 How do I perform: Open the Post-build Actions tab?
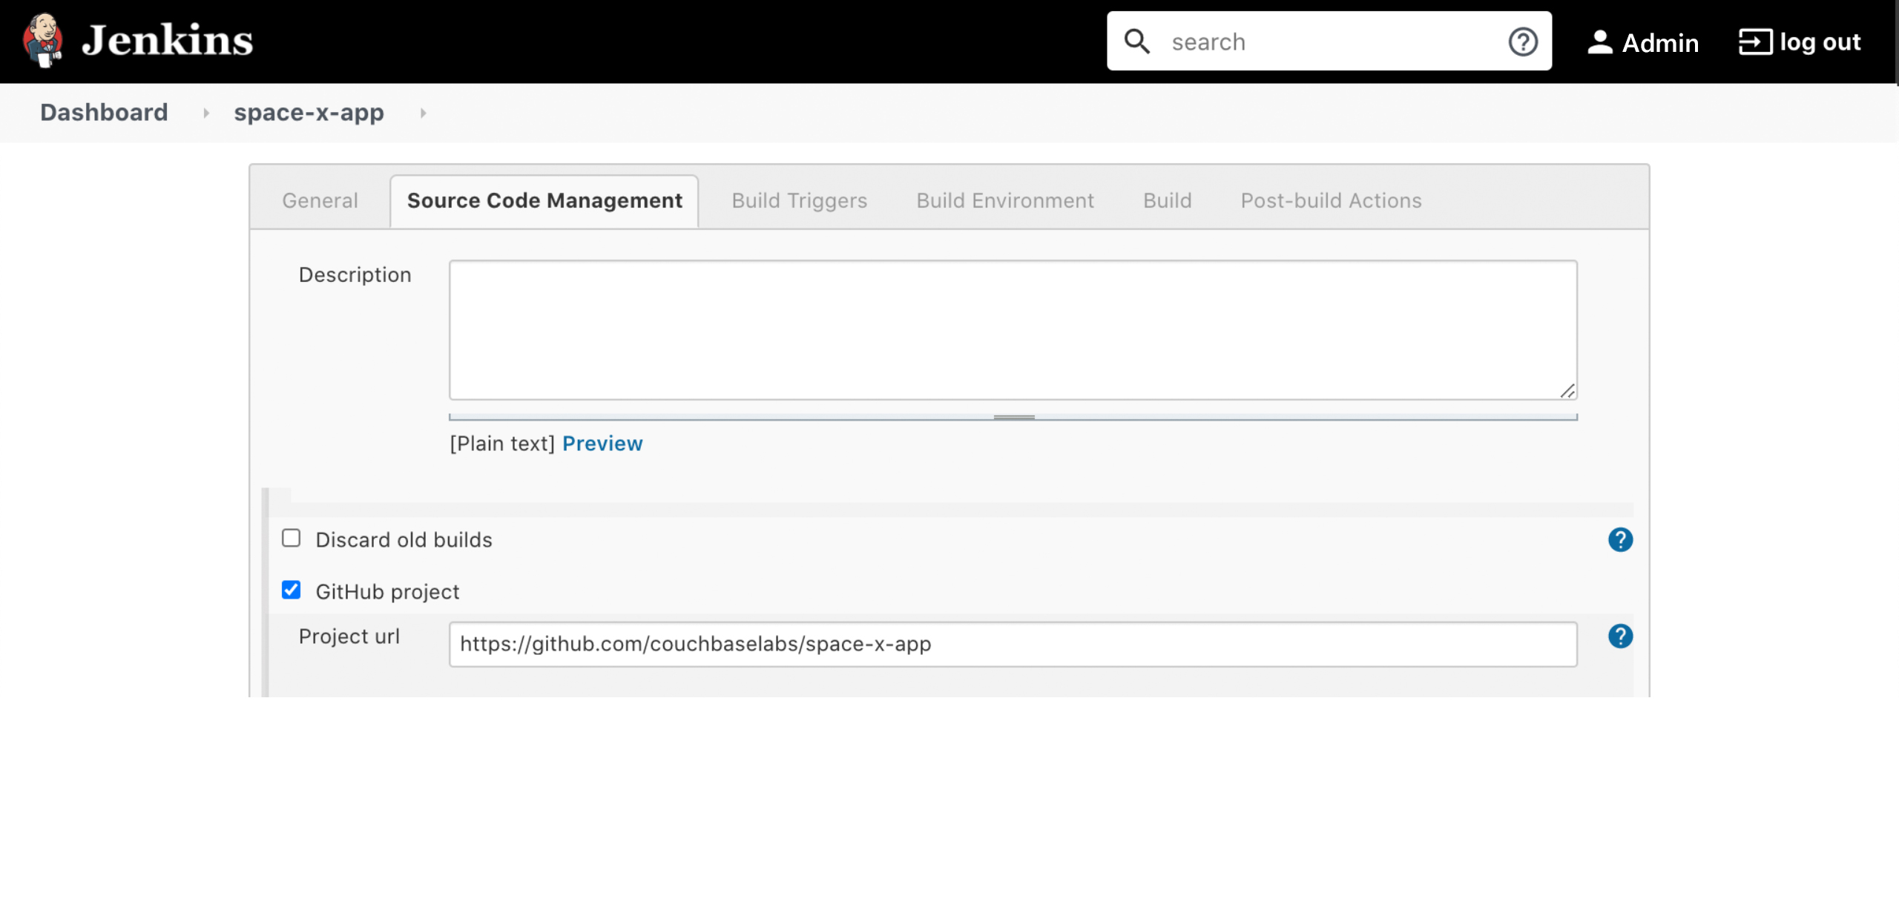pos(1331,200)
